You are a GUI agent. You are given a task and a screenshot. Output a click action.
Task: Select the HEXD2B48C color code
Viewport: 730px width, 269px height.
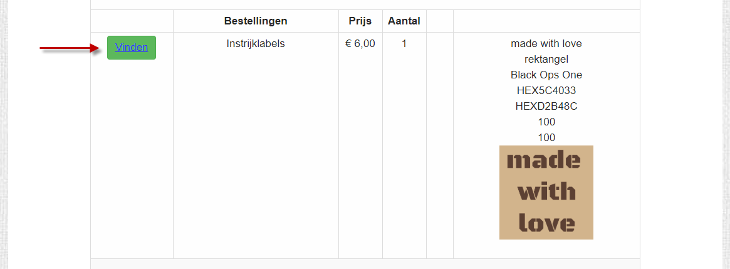(546, 107)
